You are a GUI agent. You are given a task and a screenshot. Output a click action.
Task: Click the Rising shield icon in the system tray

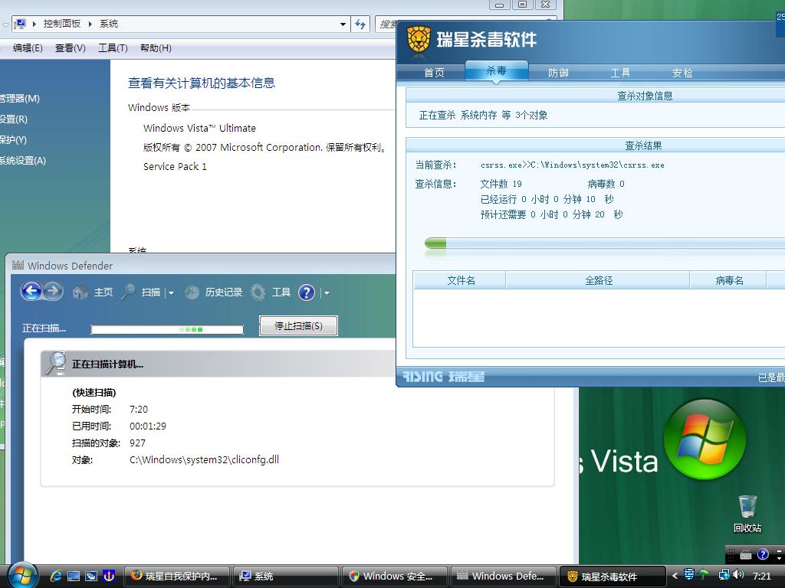click(x=689, y=574)
